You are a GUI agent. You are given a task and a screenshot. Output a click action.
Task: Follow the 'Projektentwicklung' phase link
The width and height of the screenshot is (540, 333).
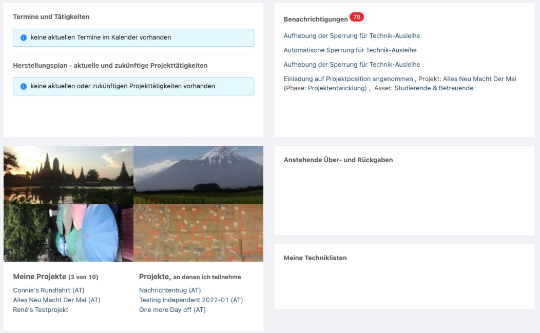337,88
